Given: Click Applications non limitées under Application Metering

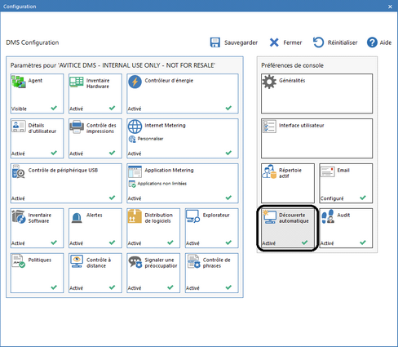Looking at the screenshot, I should 162,184.
